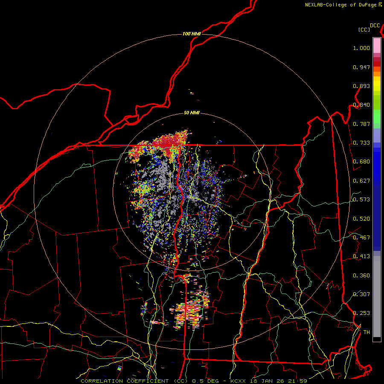Pick the orange swatch in the color bar
The width and height of the screenshot is (384, 384).
(377, 74)
